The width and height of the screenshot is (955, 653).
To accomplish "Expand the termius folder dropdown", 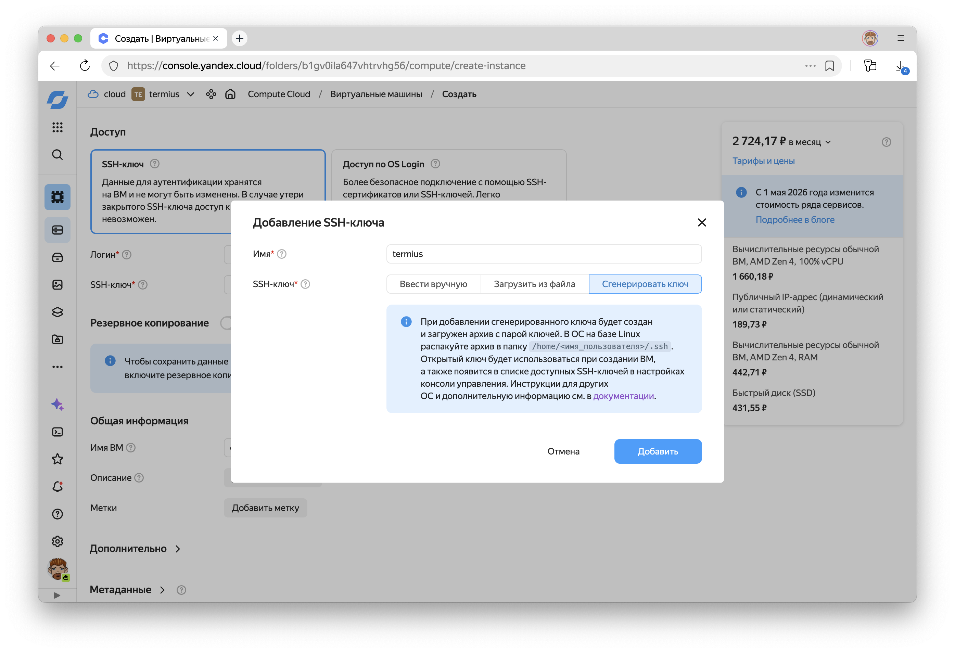I will pos(191,94).
